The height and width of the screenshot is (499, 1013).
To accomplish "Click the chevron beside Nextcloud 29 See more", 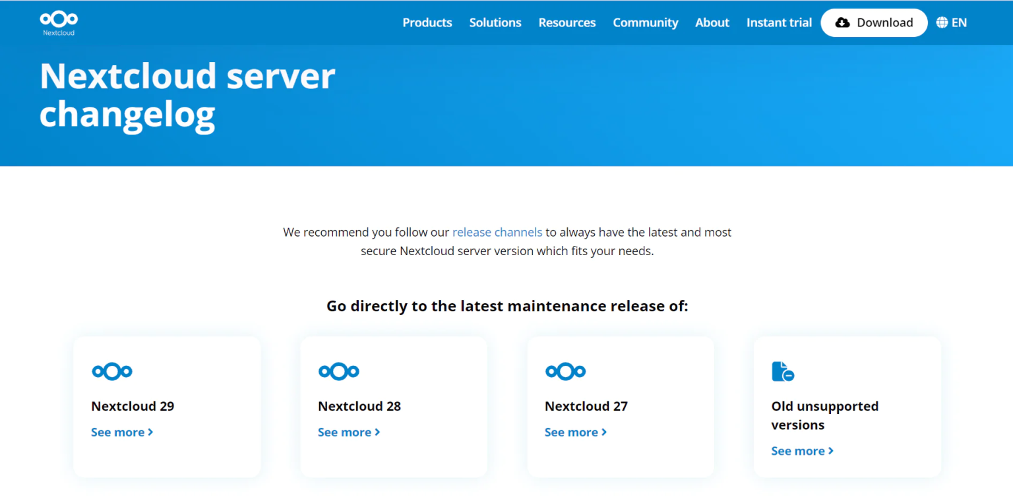I will [151, 432].
